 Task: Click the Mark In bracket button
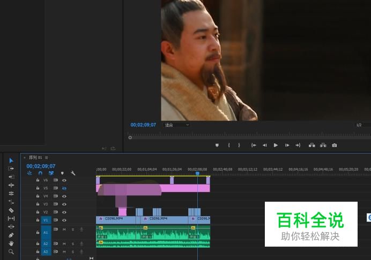point(229,145)
